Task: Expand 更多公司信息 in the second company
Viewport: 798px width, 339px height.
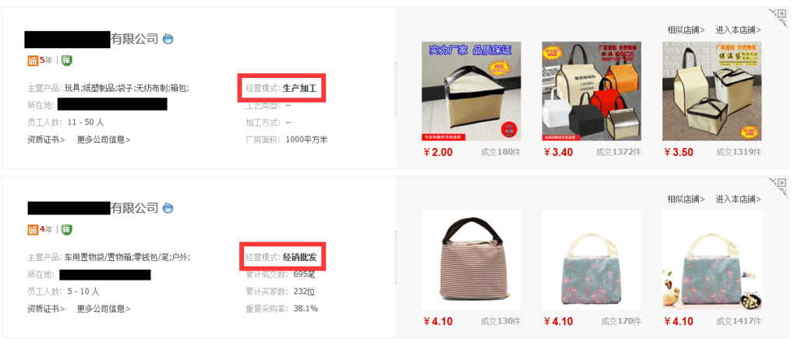Action: tap(104, 309)
